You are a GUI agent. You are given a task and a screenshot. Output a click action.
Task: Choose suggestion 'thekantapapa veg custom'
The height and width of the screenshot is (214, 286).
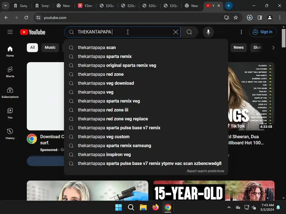146,137
